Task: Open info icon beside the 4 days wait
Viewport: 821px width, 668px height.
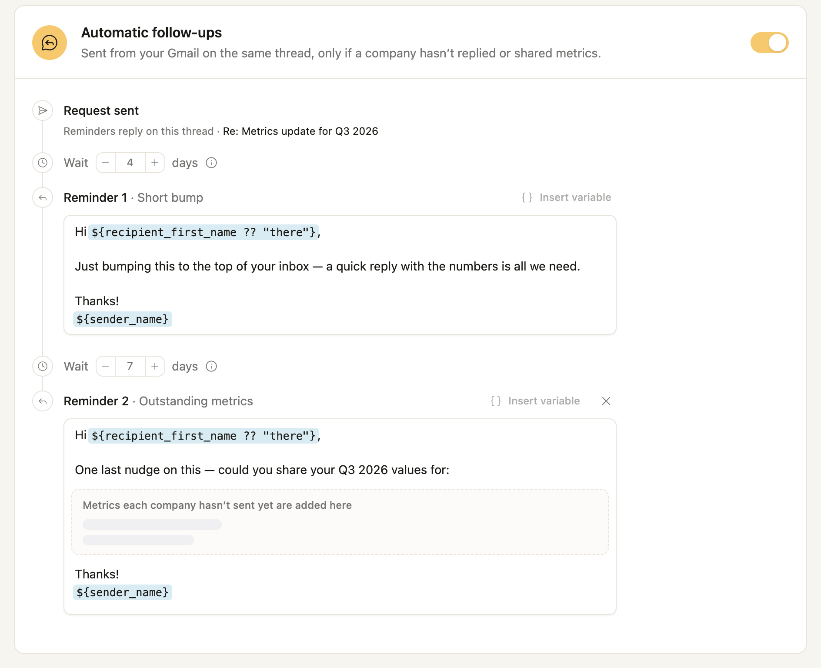Action: pos(211,163)
